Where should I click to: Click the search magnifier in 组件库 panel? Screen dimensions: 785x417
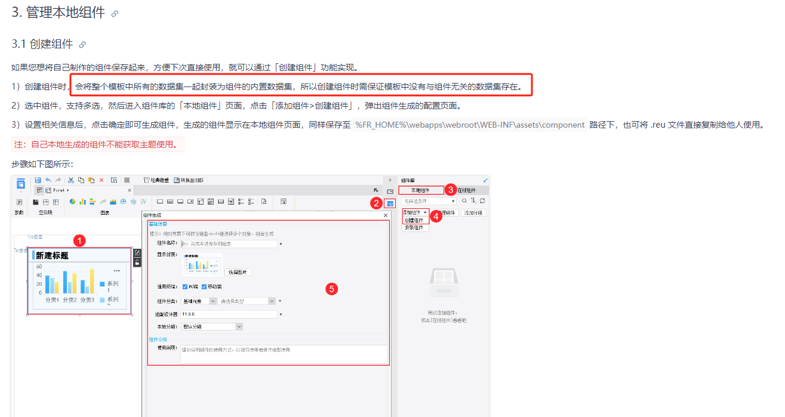pyautogui.click(x=464, y=201)
